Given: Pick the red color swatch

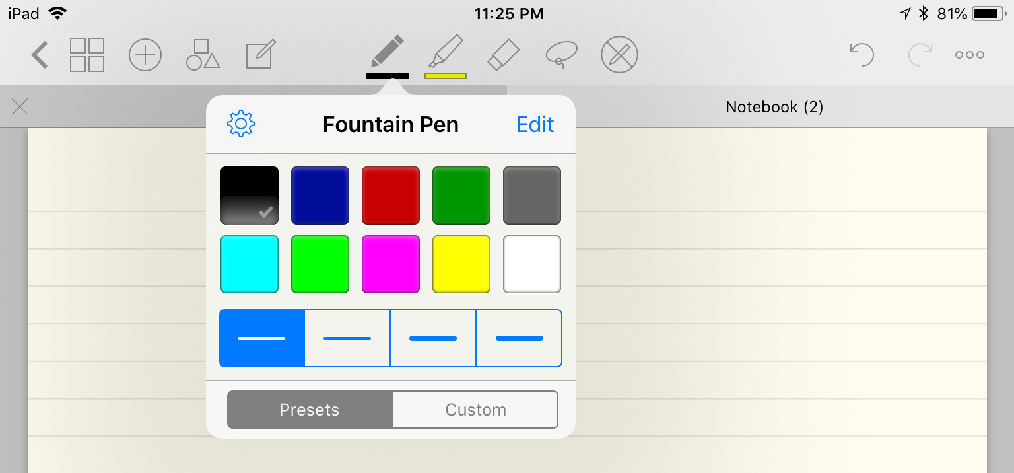Looking at the screenshot, I should (391, 196).
